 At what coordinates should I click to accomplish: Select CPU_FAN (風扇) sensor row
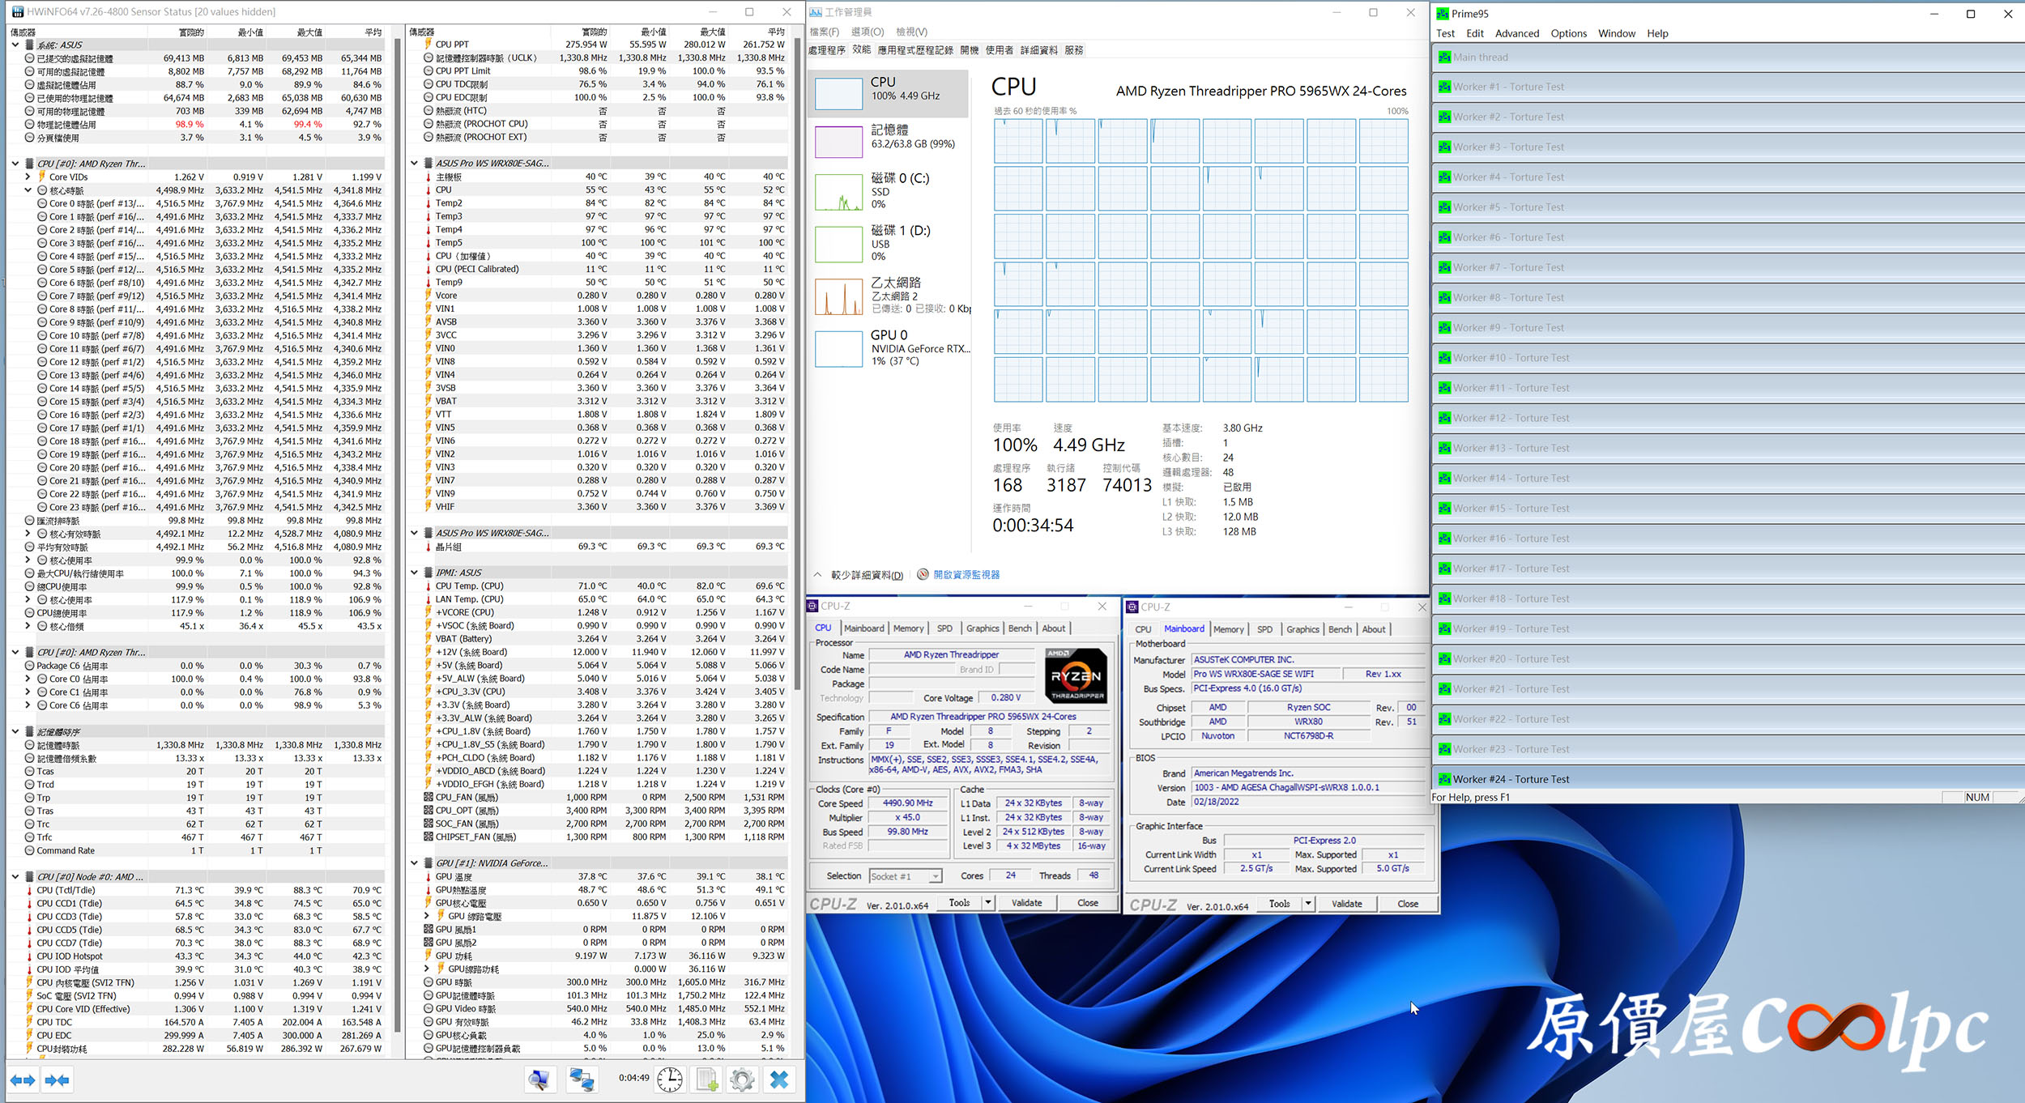(x=605, y=797)
